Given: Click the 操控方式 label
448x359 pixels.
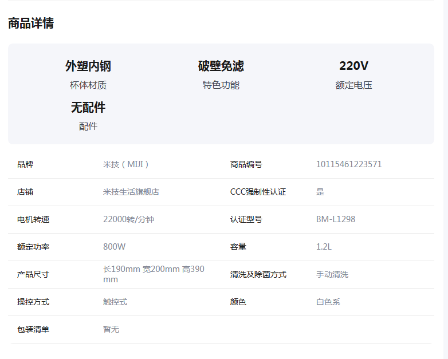Looking at the screenshot, I should tap(33, 302).
